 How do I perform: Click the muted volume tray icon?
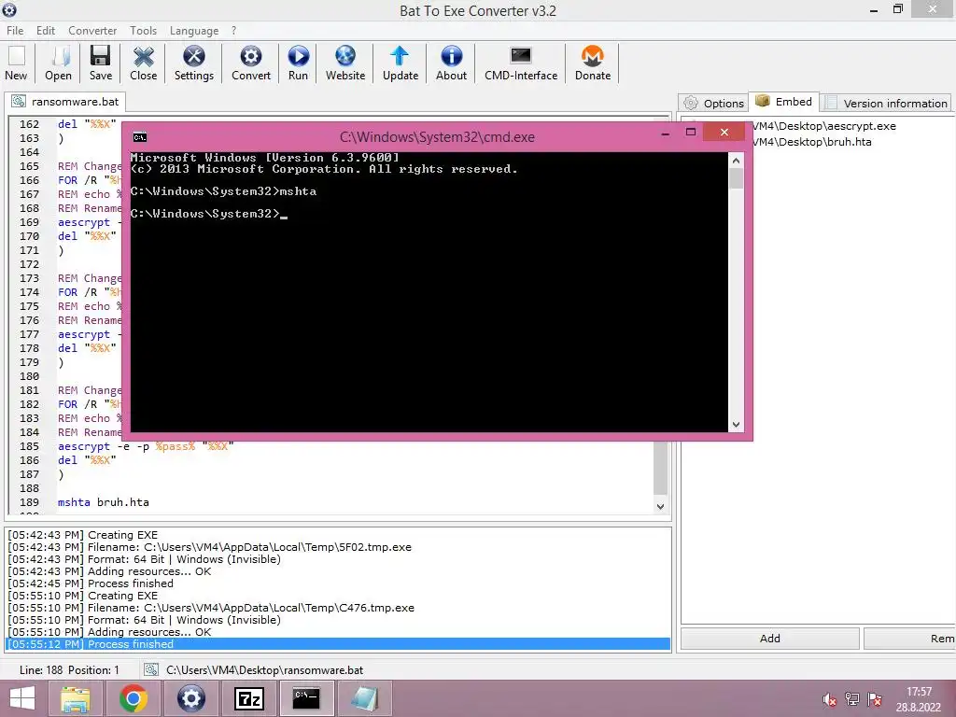829,699
